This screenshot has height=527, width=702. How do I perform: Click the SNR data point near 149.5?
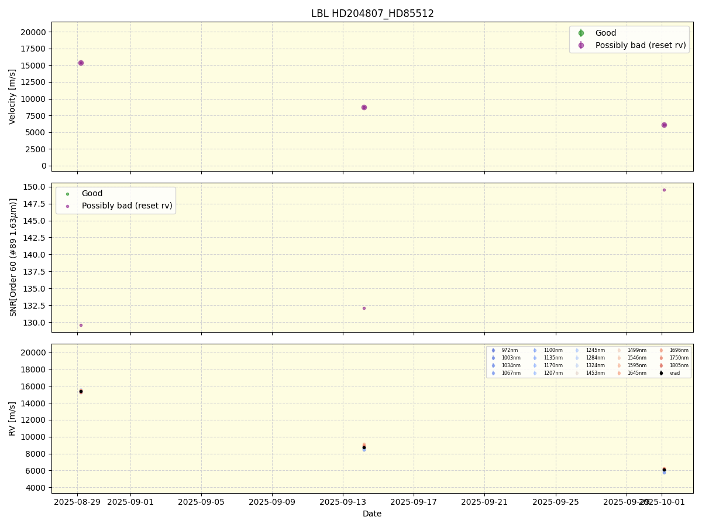click(664, 190)
